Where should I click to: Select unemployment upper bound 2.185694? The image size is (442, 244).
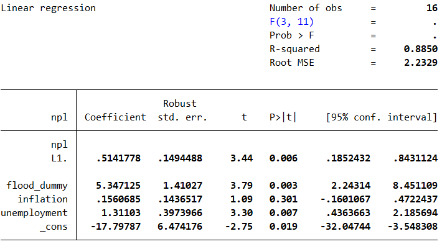[415, 213]
